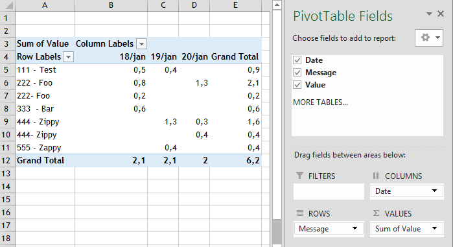
Task: Close the PivotTable Fields pane
Action: tap(441, 14)
